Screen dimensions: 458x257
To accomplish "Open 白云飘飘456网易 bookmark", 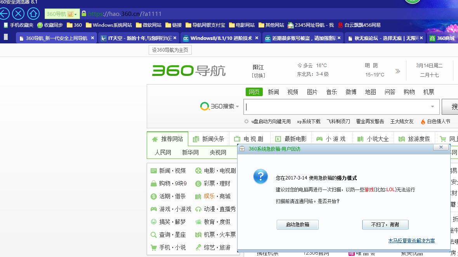I will [359, 25].
